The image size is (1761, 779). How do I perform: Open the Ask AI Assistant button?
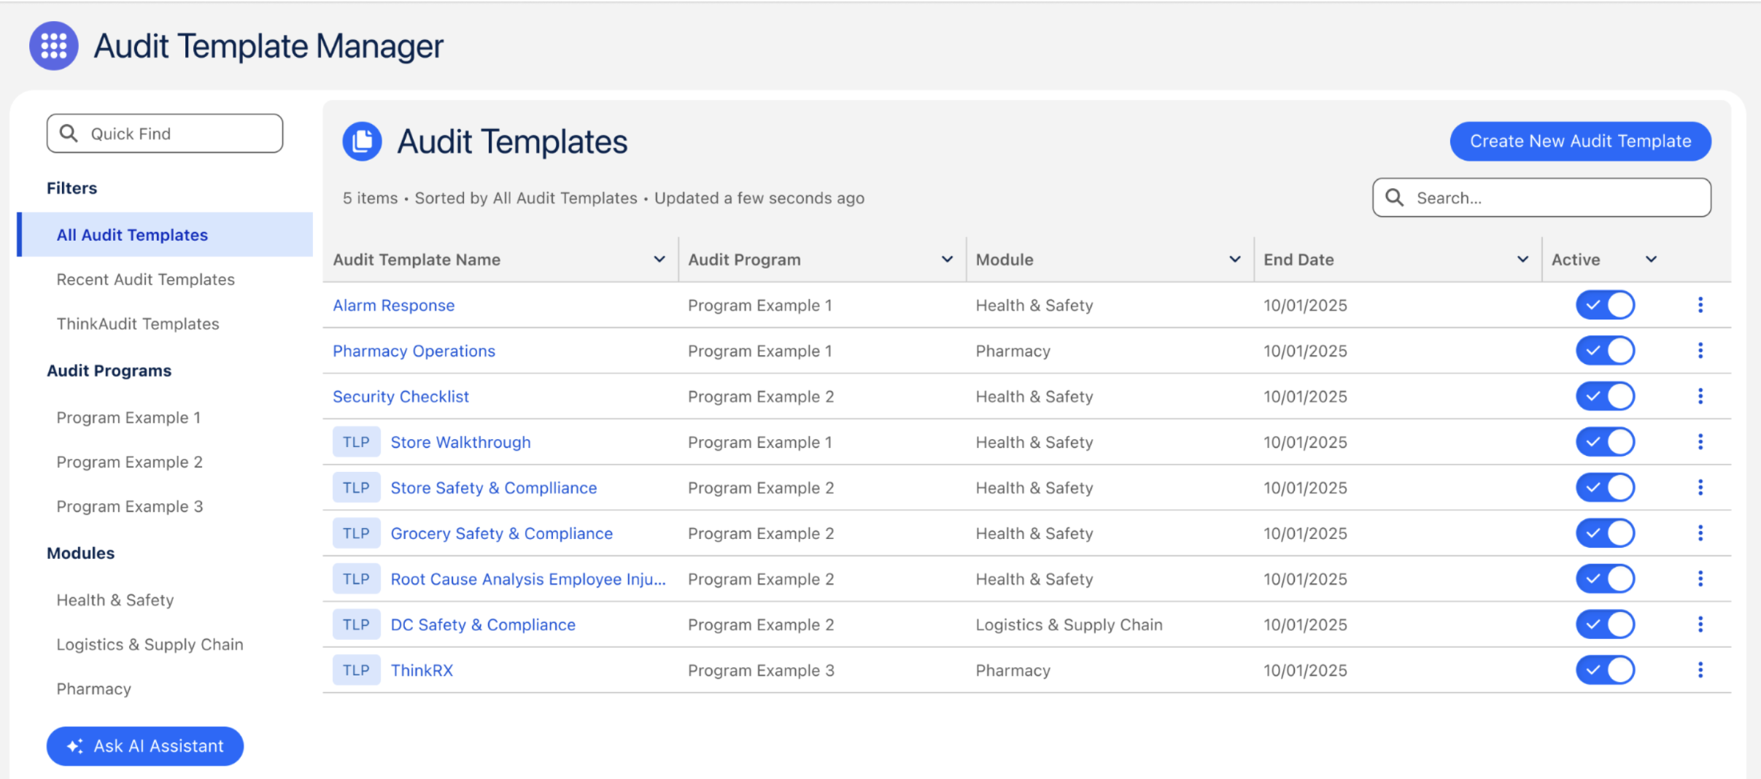click(145, 746)
